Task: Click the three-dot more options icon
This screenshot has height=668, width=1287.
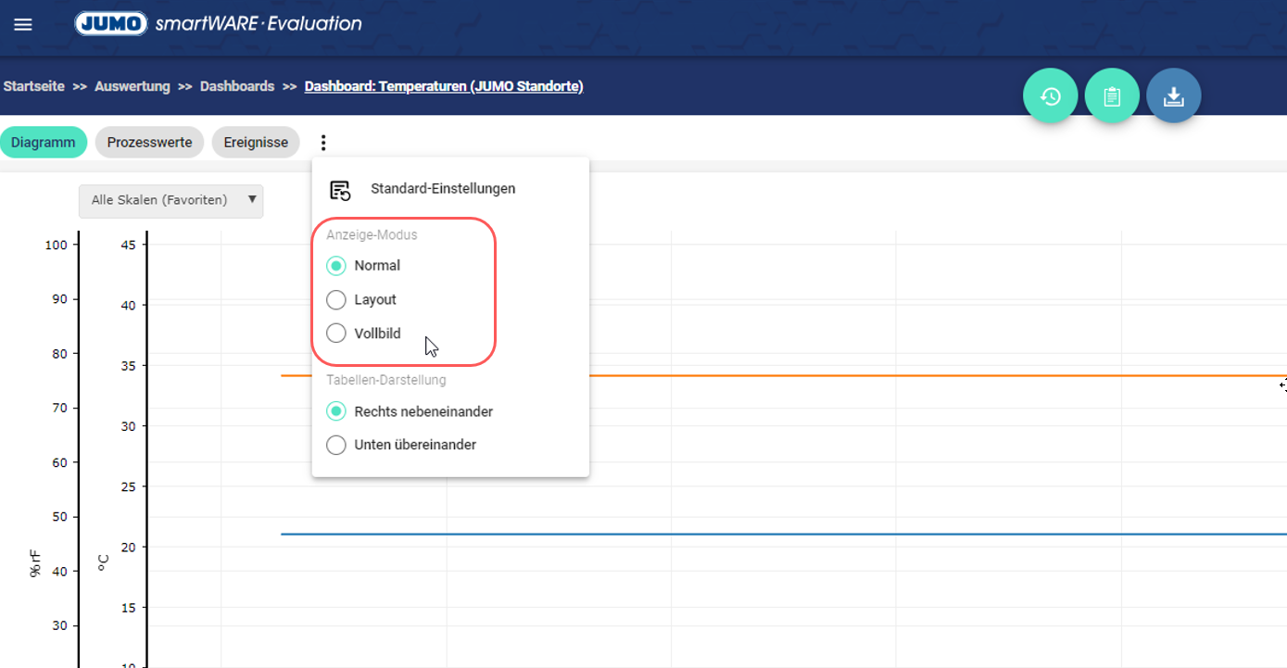Action: pyautogui.click(x=323, y=143)
